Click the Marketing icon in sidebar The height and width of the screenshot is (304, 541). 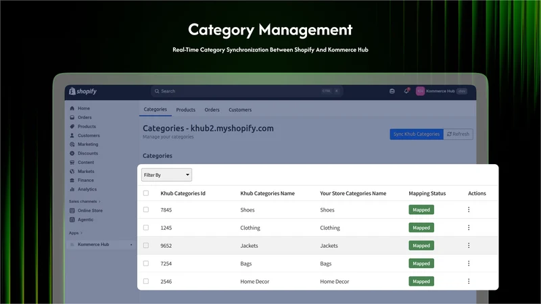coord(72,145)
